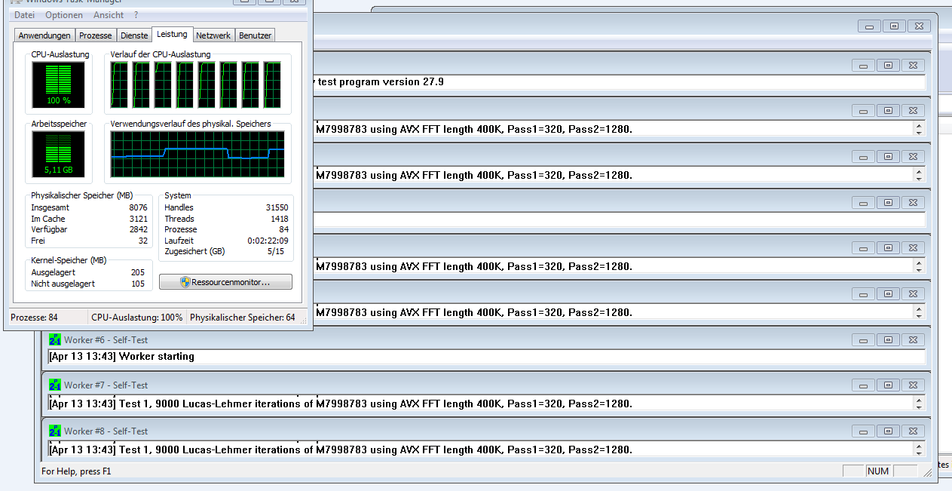Click the NUM indicator in Prime95 status bar

(x=879, y=471)
